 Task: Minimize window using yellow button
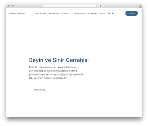(x=11, y=6)
